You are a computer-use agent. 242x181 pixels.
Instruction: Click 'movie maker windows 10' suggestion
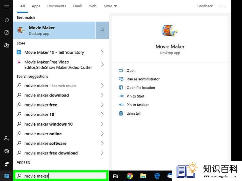pos(49,124)
